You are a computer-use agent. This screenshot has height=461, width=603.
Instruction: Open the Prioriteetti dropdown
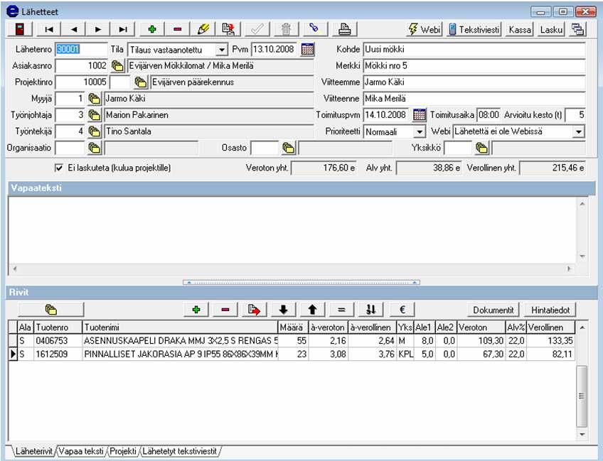[420, 132]
